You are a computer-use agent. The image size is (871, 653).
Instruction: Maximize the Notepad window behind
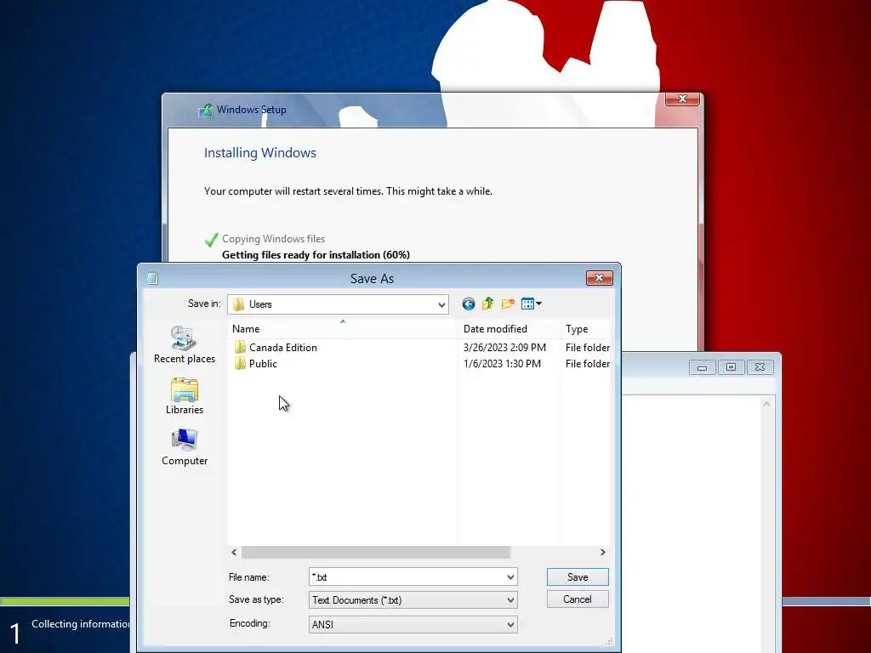731,367
